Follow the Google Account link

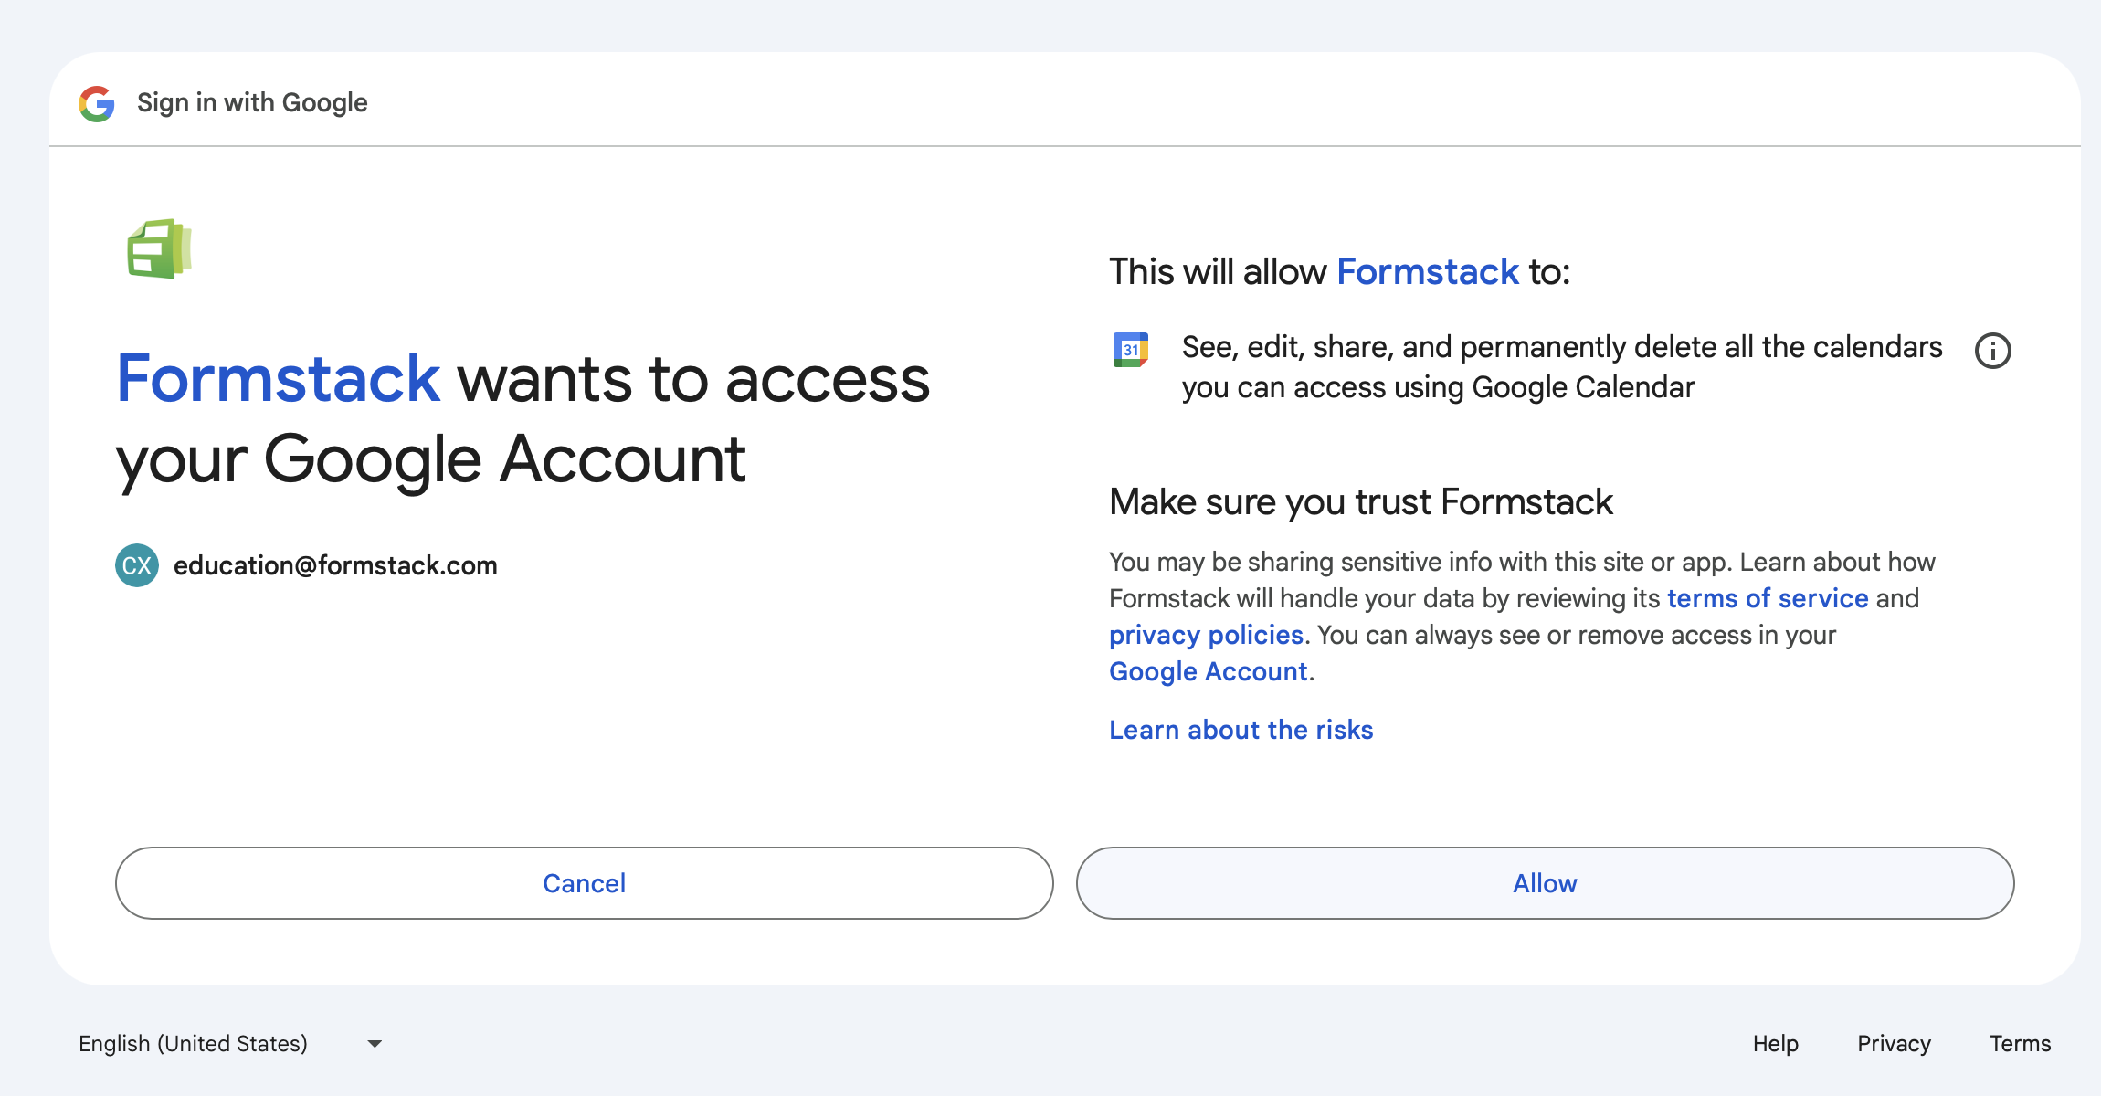[x=1208, y=671]
